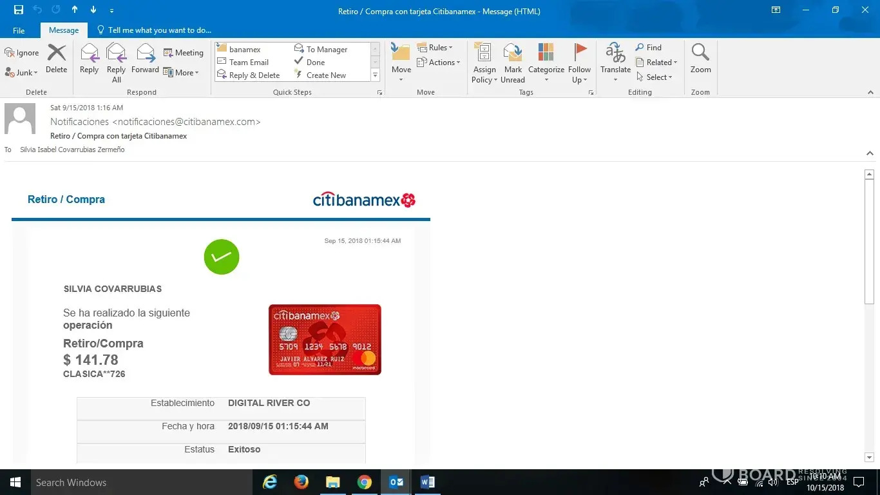Reply with a Meeting
Screen dimensions: 880x495
click(x=183, y=53)
